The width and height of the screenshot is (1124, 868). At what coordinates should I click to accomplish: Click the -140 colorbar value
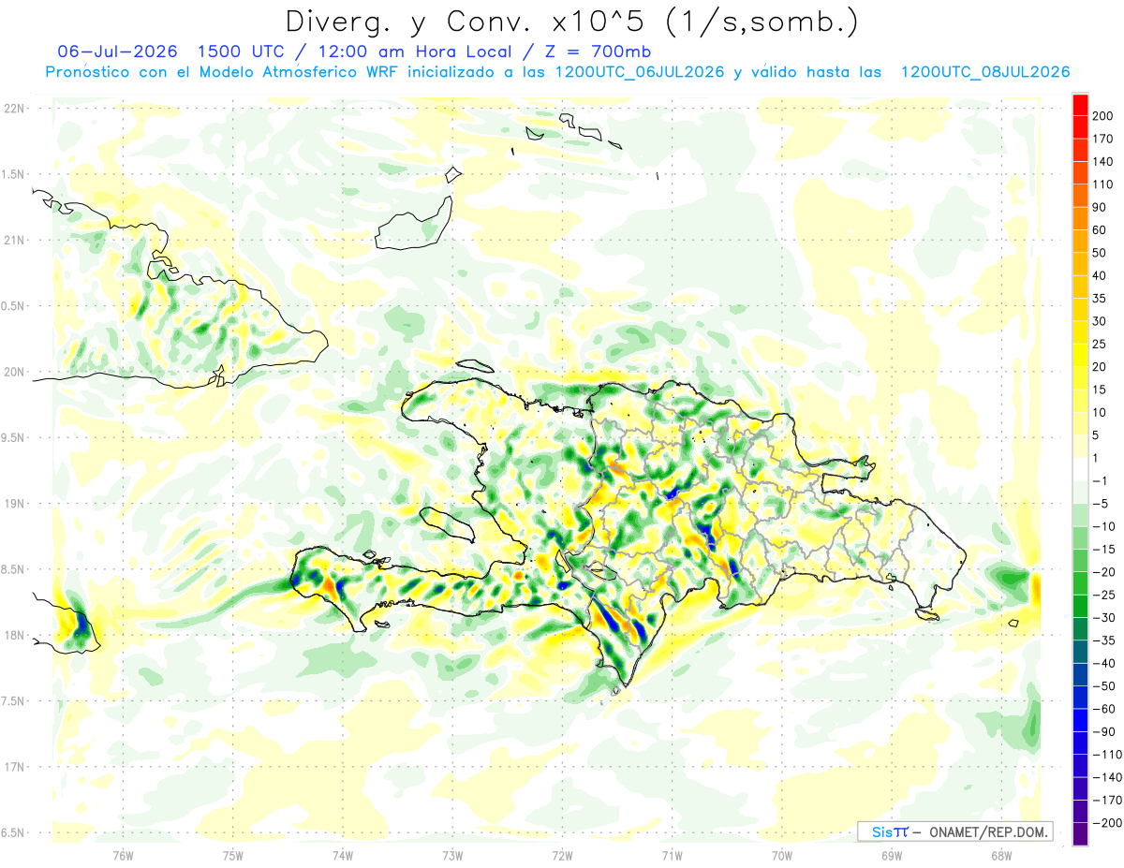1106,776
